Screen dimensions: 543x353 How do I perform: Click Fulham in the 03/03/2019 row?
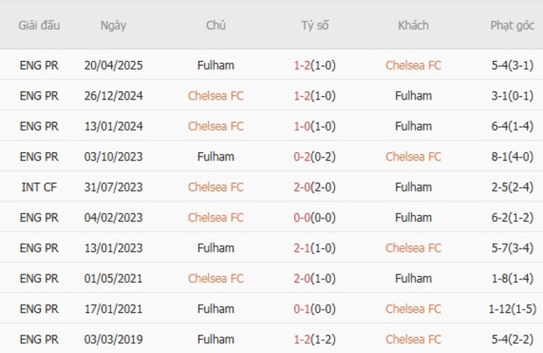[x=216, y=340]
